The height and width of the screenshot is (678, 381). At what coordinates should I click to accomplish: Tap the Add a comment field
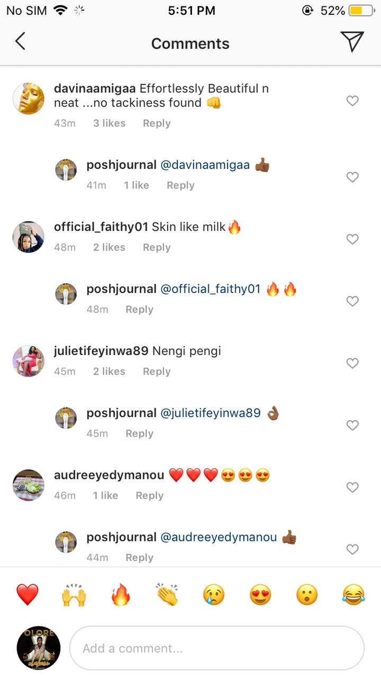coord(217,648)
